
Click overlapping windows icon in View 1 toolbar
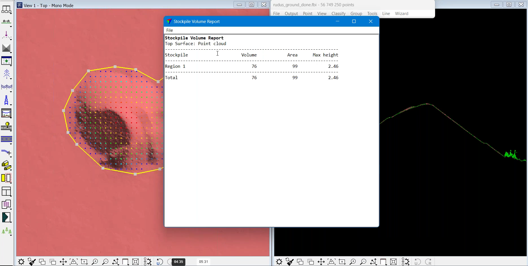42,262
